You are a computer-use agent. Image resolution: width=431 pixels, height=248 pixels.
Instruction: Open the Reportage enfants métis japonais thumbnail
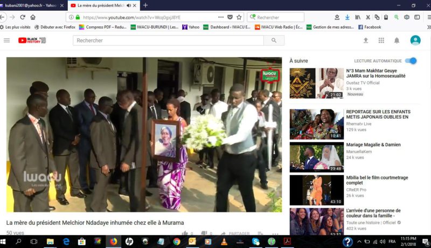[x=317, y=125]
